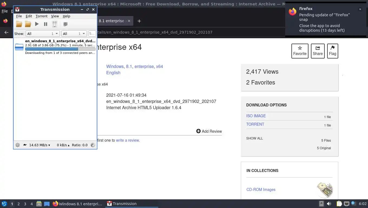The width and height of the screenshot is (368, 208).
Task: Go back using Firefox back arrow
Action: 6,32
